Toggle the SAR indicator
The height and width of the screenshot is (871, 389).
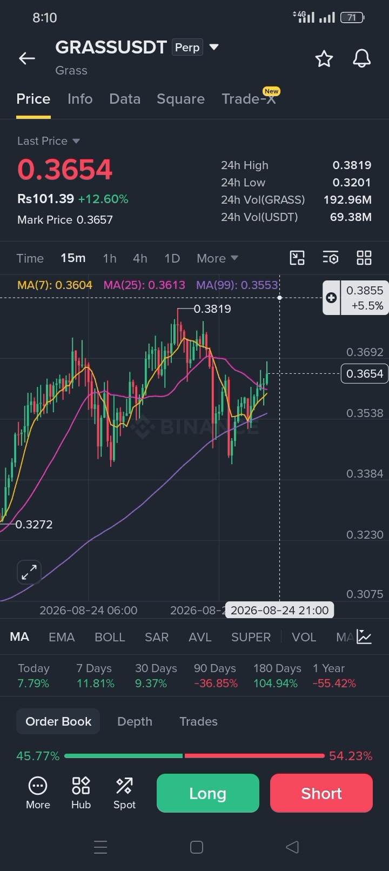coord(157,637)
